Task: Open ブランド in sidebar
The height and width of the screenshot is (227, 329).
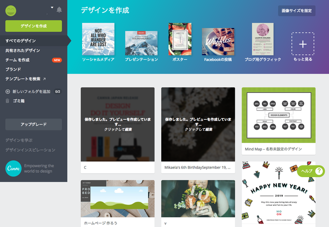Action: coord(13,69)
